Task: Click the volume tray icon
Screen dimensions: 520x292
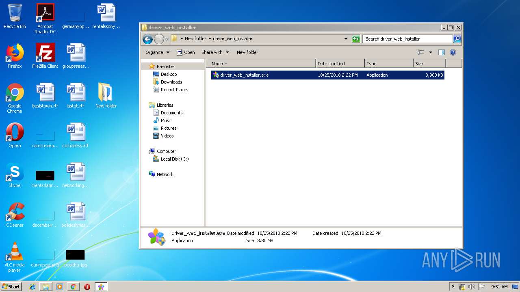Action: (472, 287)
